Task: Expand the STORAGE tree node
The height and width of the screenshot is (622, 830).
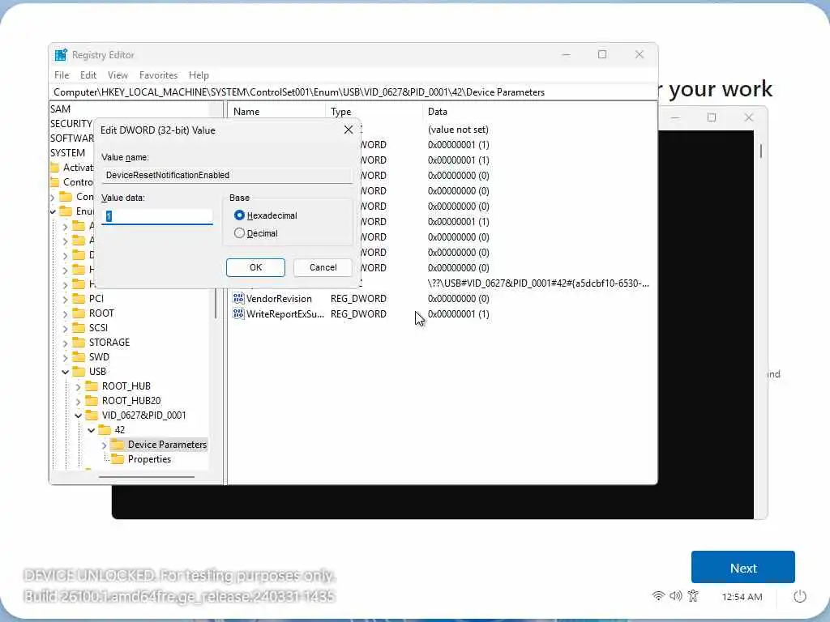Action: click(x=65, y=343)
